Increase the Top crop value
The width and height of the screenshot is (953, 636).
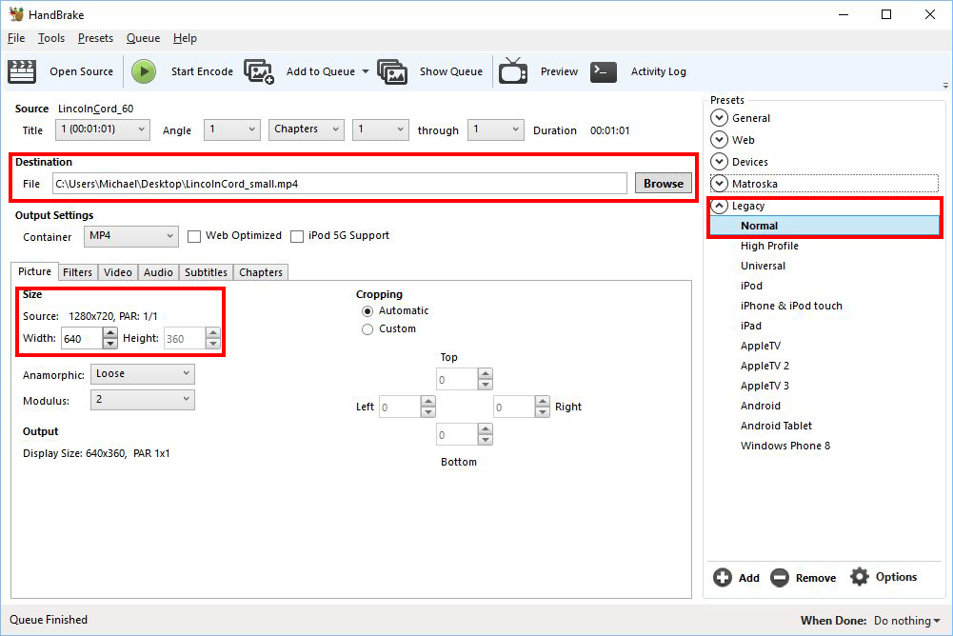(x=485, y=374)
